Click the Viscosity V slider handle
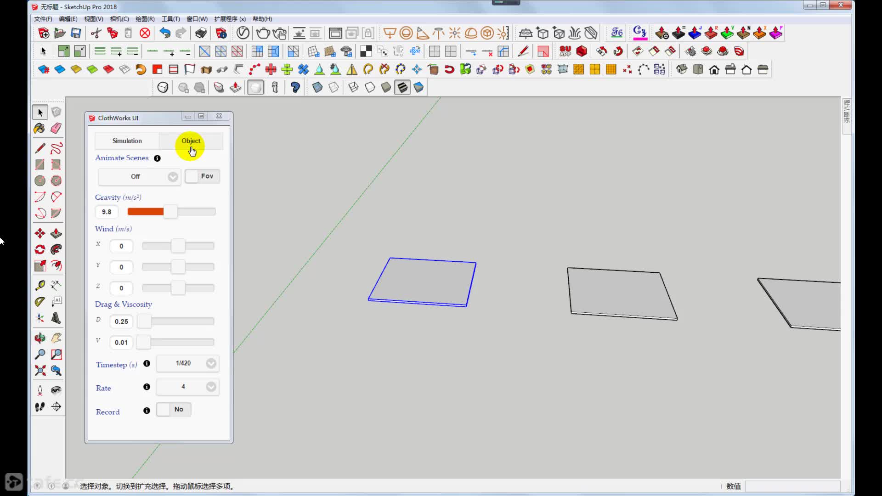 click(x=143, y=342)
